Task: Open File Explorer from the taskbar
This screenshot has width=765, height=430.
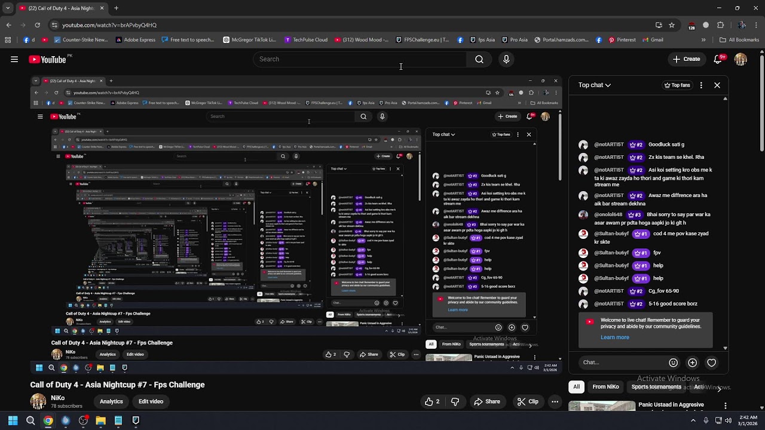Action: 100,420
